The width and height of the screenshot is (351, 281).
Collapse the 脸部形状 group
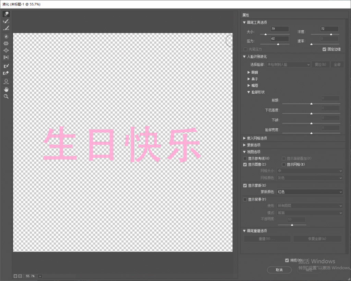coord(249,92)
